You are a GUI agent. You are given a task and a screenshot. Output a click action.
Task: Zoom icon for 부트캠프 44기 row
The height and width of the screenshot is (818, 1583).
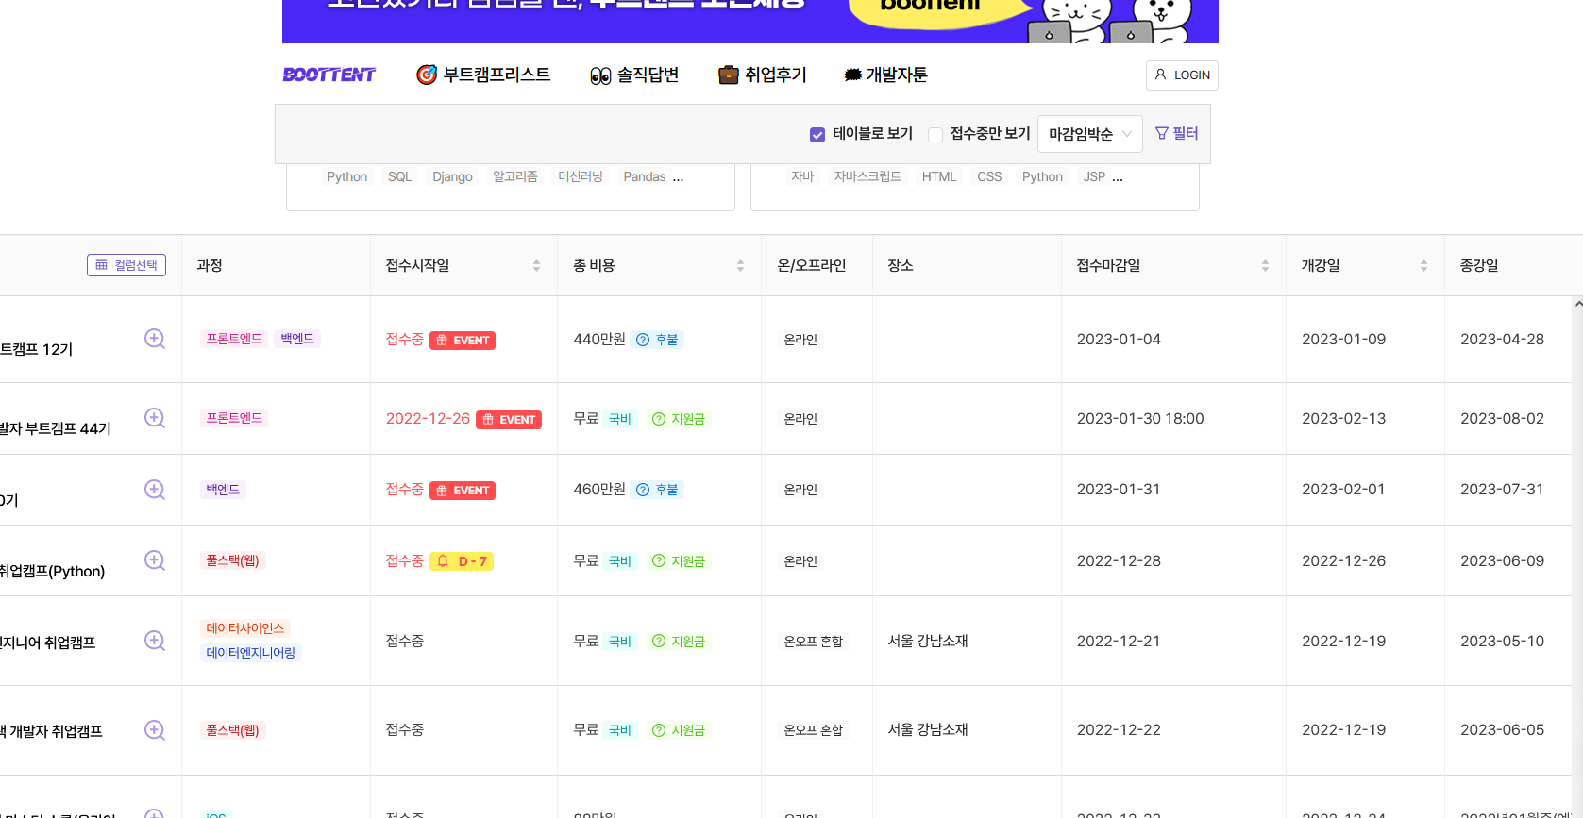(155, 418)
